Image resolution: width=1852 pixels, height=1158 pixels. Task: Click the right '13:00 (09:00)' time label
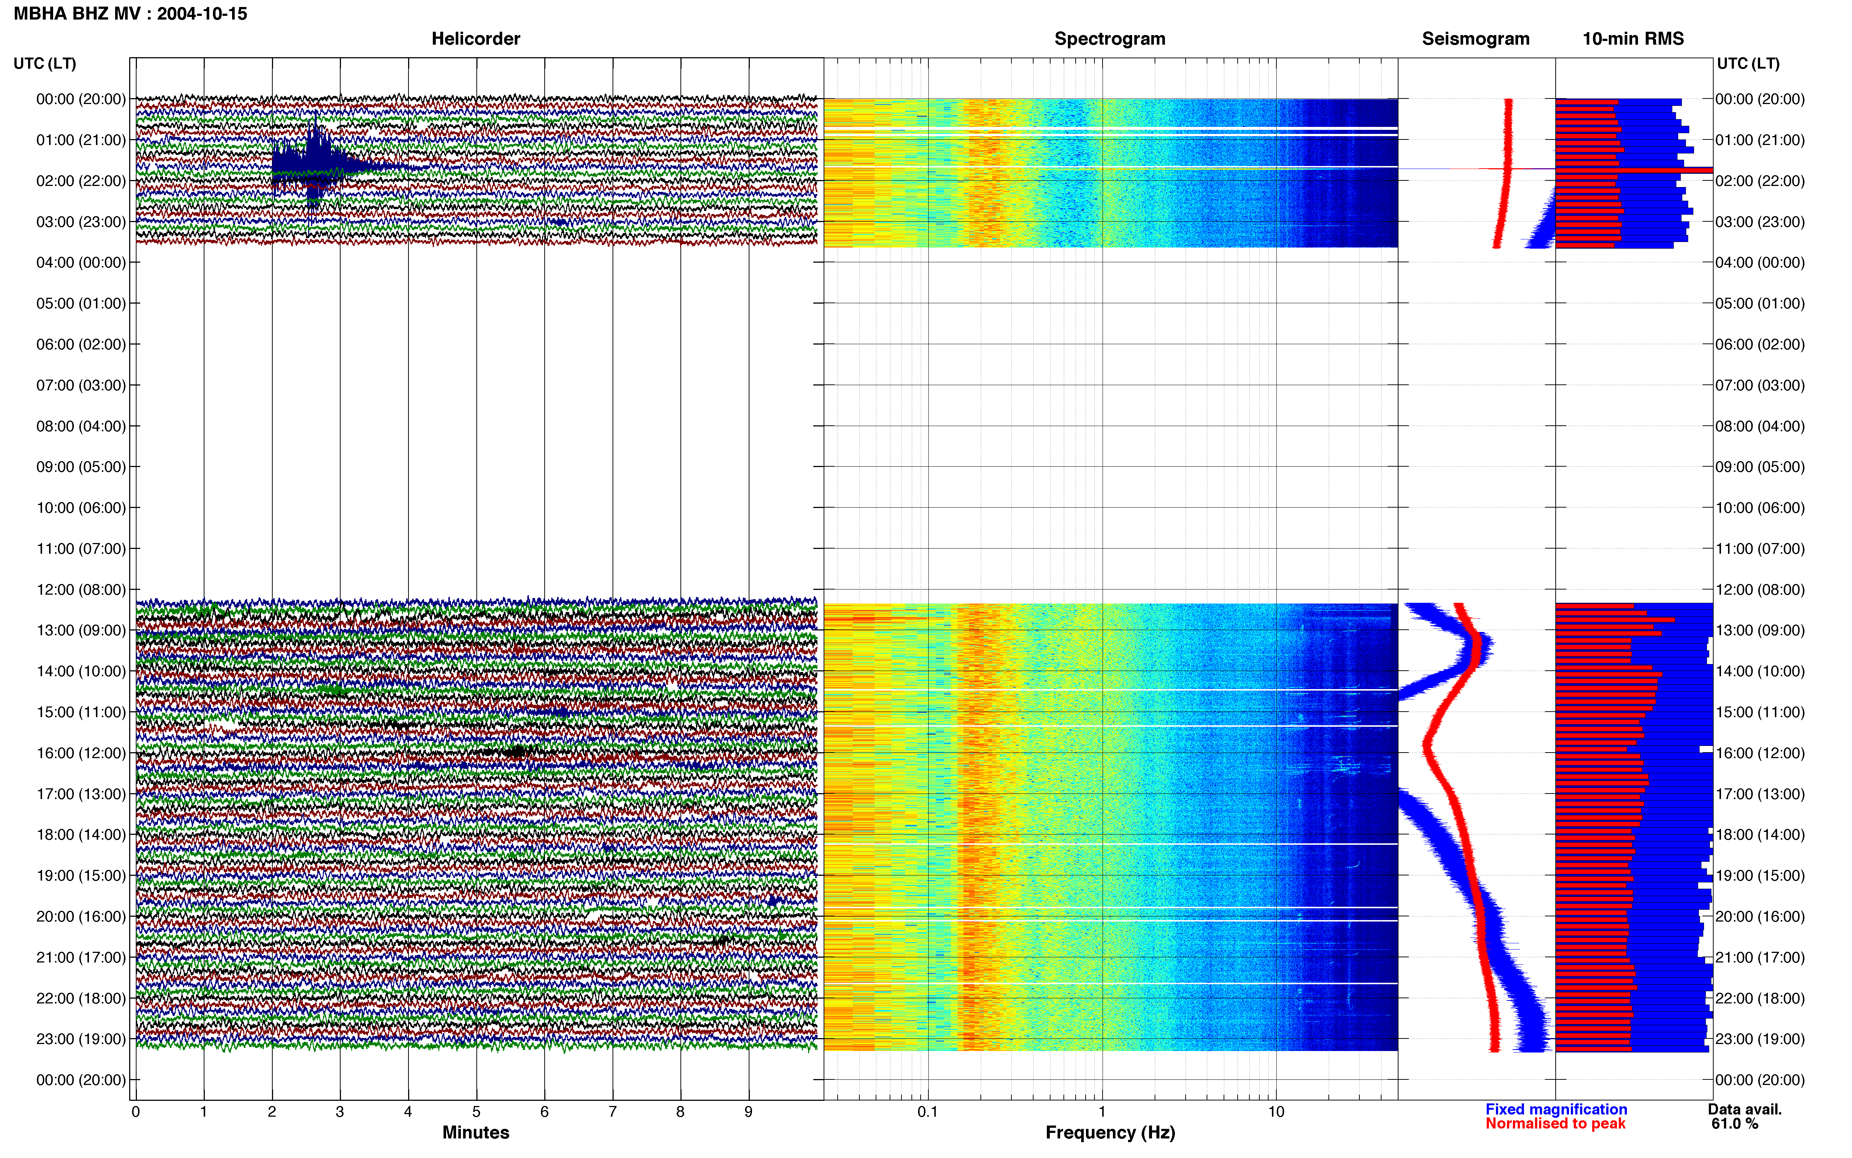tap(1760, 630)
